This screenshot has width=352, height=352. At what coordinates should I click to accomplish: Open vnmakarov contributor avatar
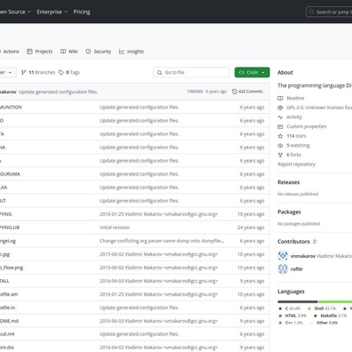coord(283,256)
